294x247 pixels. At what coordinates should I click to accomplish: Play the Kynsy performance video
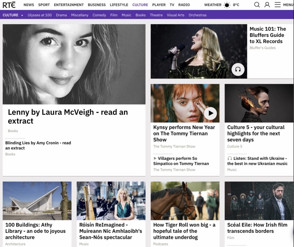210,113
